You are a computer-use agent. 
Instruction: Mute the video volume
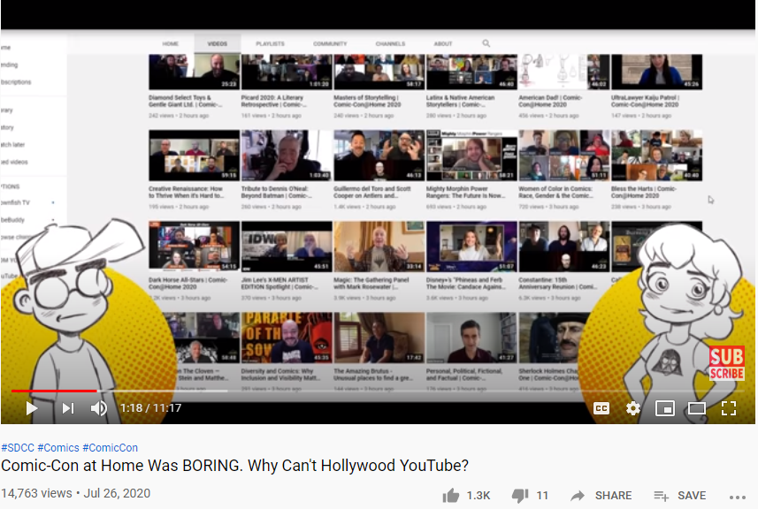99,408
